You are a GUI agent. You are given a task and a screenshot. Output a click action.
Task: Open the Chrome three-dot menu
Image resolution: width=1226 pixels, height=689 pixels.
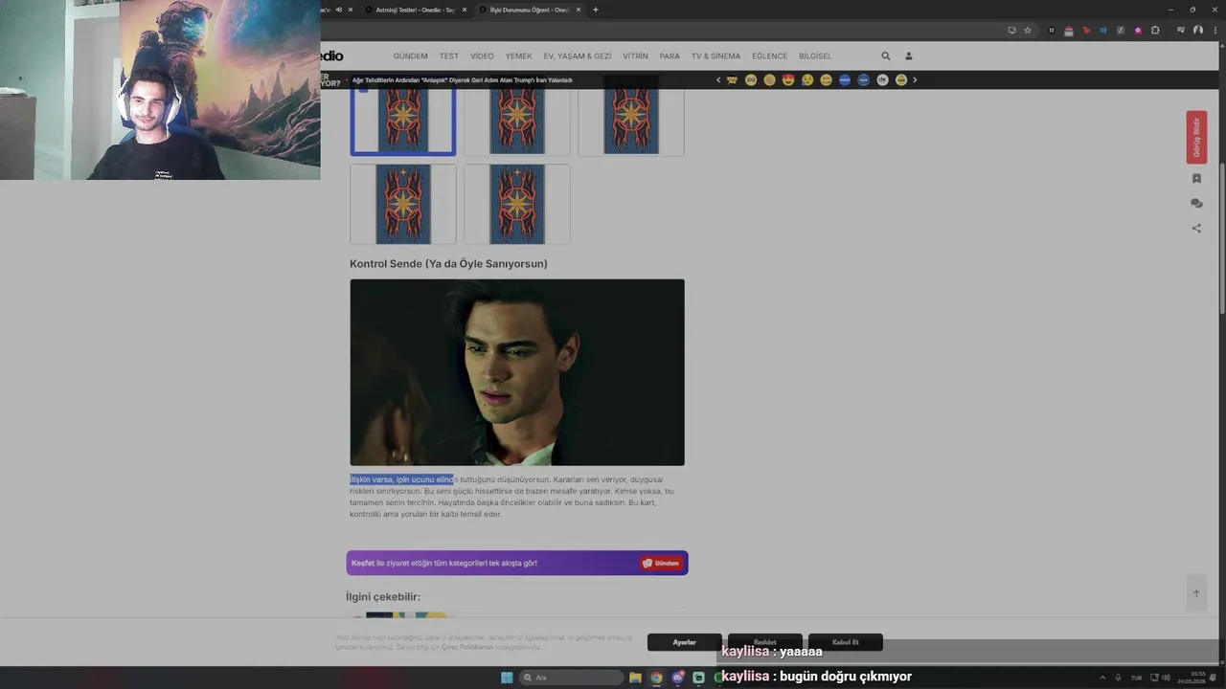(x=1215, y=31)
